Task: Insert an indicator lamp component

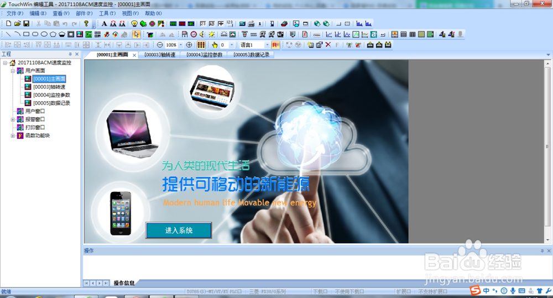Action: click(134, 24)
